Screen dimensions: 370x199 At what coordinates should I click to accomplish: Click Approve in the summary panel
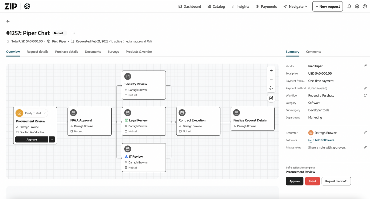(x=294, y=181)
